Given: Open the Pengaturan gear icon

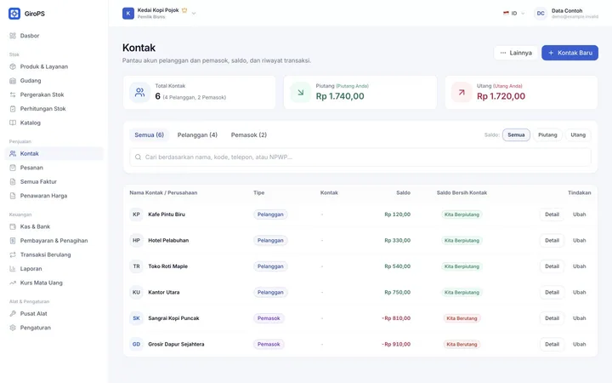Looking at the screenshot, I should pos(13,328).
